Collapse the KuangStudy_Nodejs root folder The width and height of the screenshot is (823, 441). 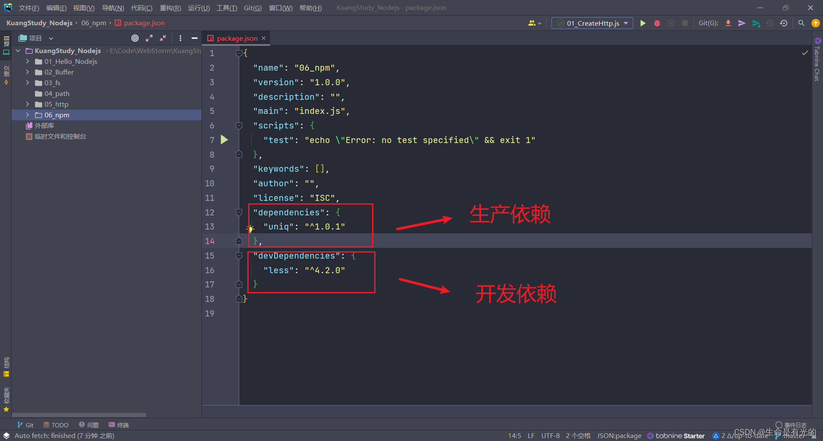[x=18, y=51]
